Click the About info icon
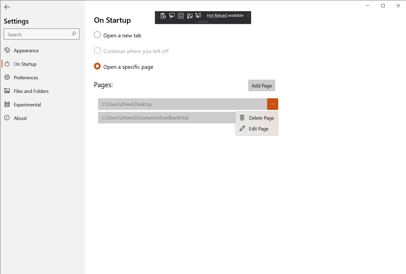 coord(7,118)
